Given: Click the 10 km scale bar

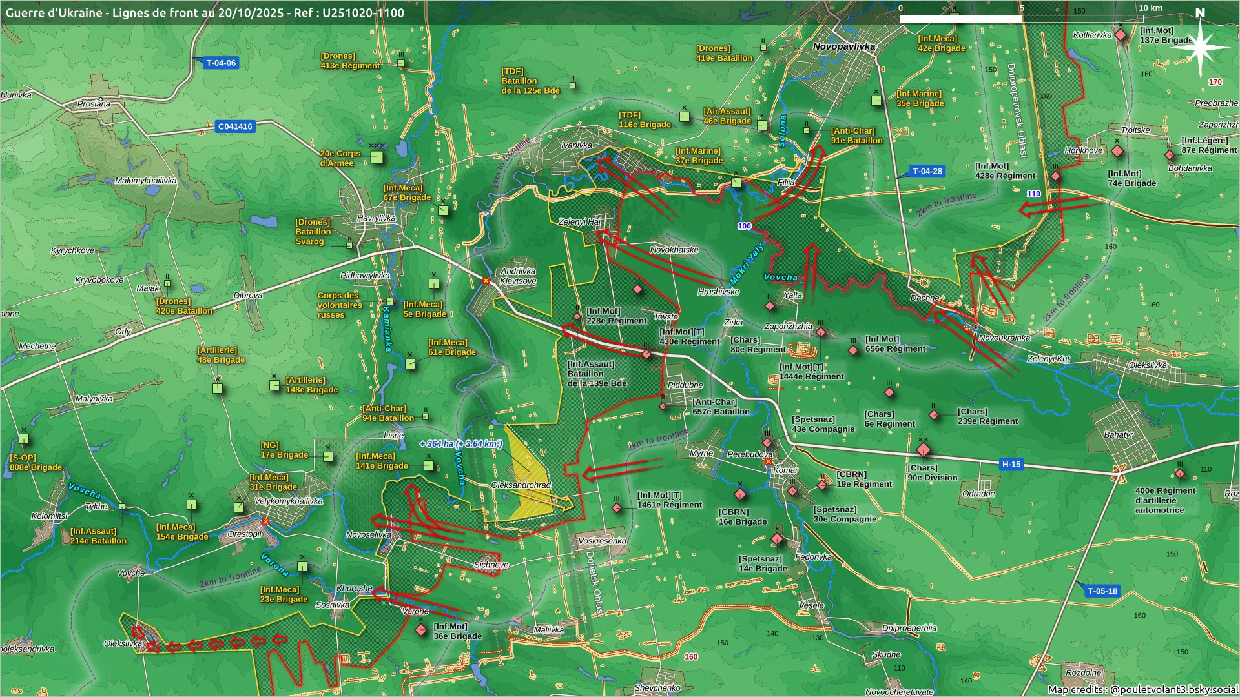Looking at the screenshot, I should point(1022,19).
